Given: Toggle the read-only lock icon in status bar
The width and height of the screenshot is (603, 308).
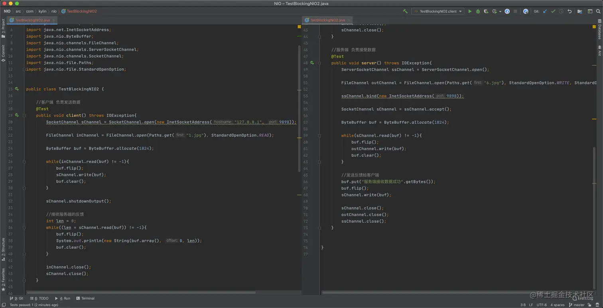Looking at the screenshot, I should coord(590,305).
